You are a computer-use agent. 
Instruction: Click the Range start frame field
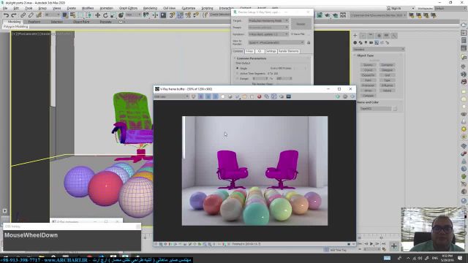pos(260,78)
